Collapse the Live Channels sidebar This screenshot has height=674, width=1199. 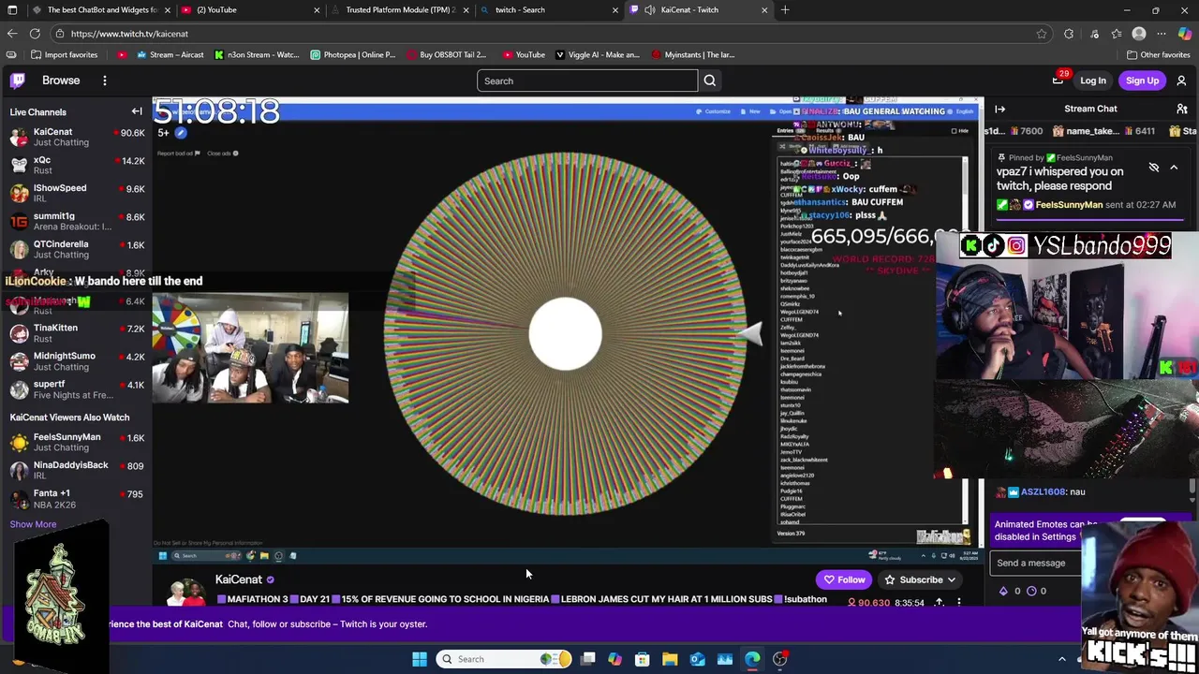click(x=137, y=111)
